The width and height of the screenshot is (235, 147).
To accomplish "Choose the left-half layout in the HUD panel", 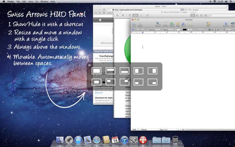I will click(x=138, y=71).
